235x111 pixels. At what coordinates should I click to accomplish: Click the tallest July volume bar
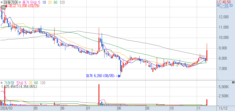[x=99, y=95]
